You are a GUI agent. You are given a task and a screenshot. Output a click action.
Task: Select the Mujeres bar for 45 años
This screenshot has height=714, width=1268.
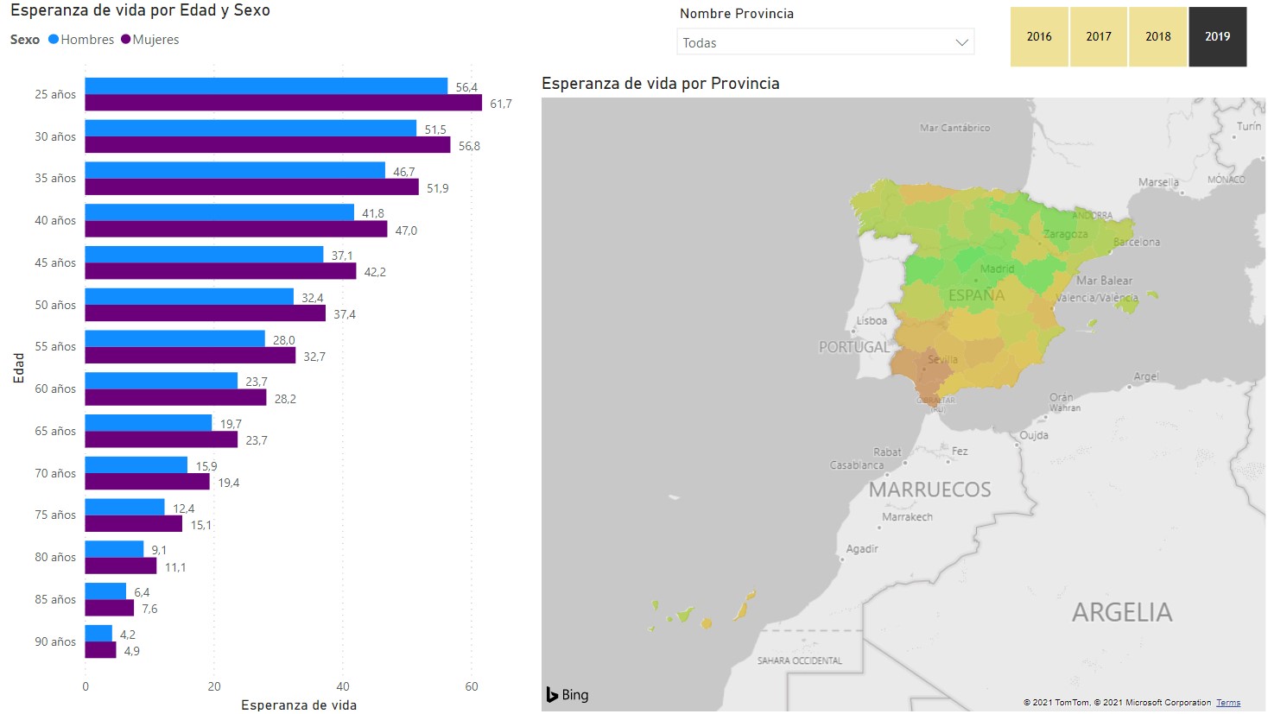[x=220, y=271]
